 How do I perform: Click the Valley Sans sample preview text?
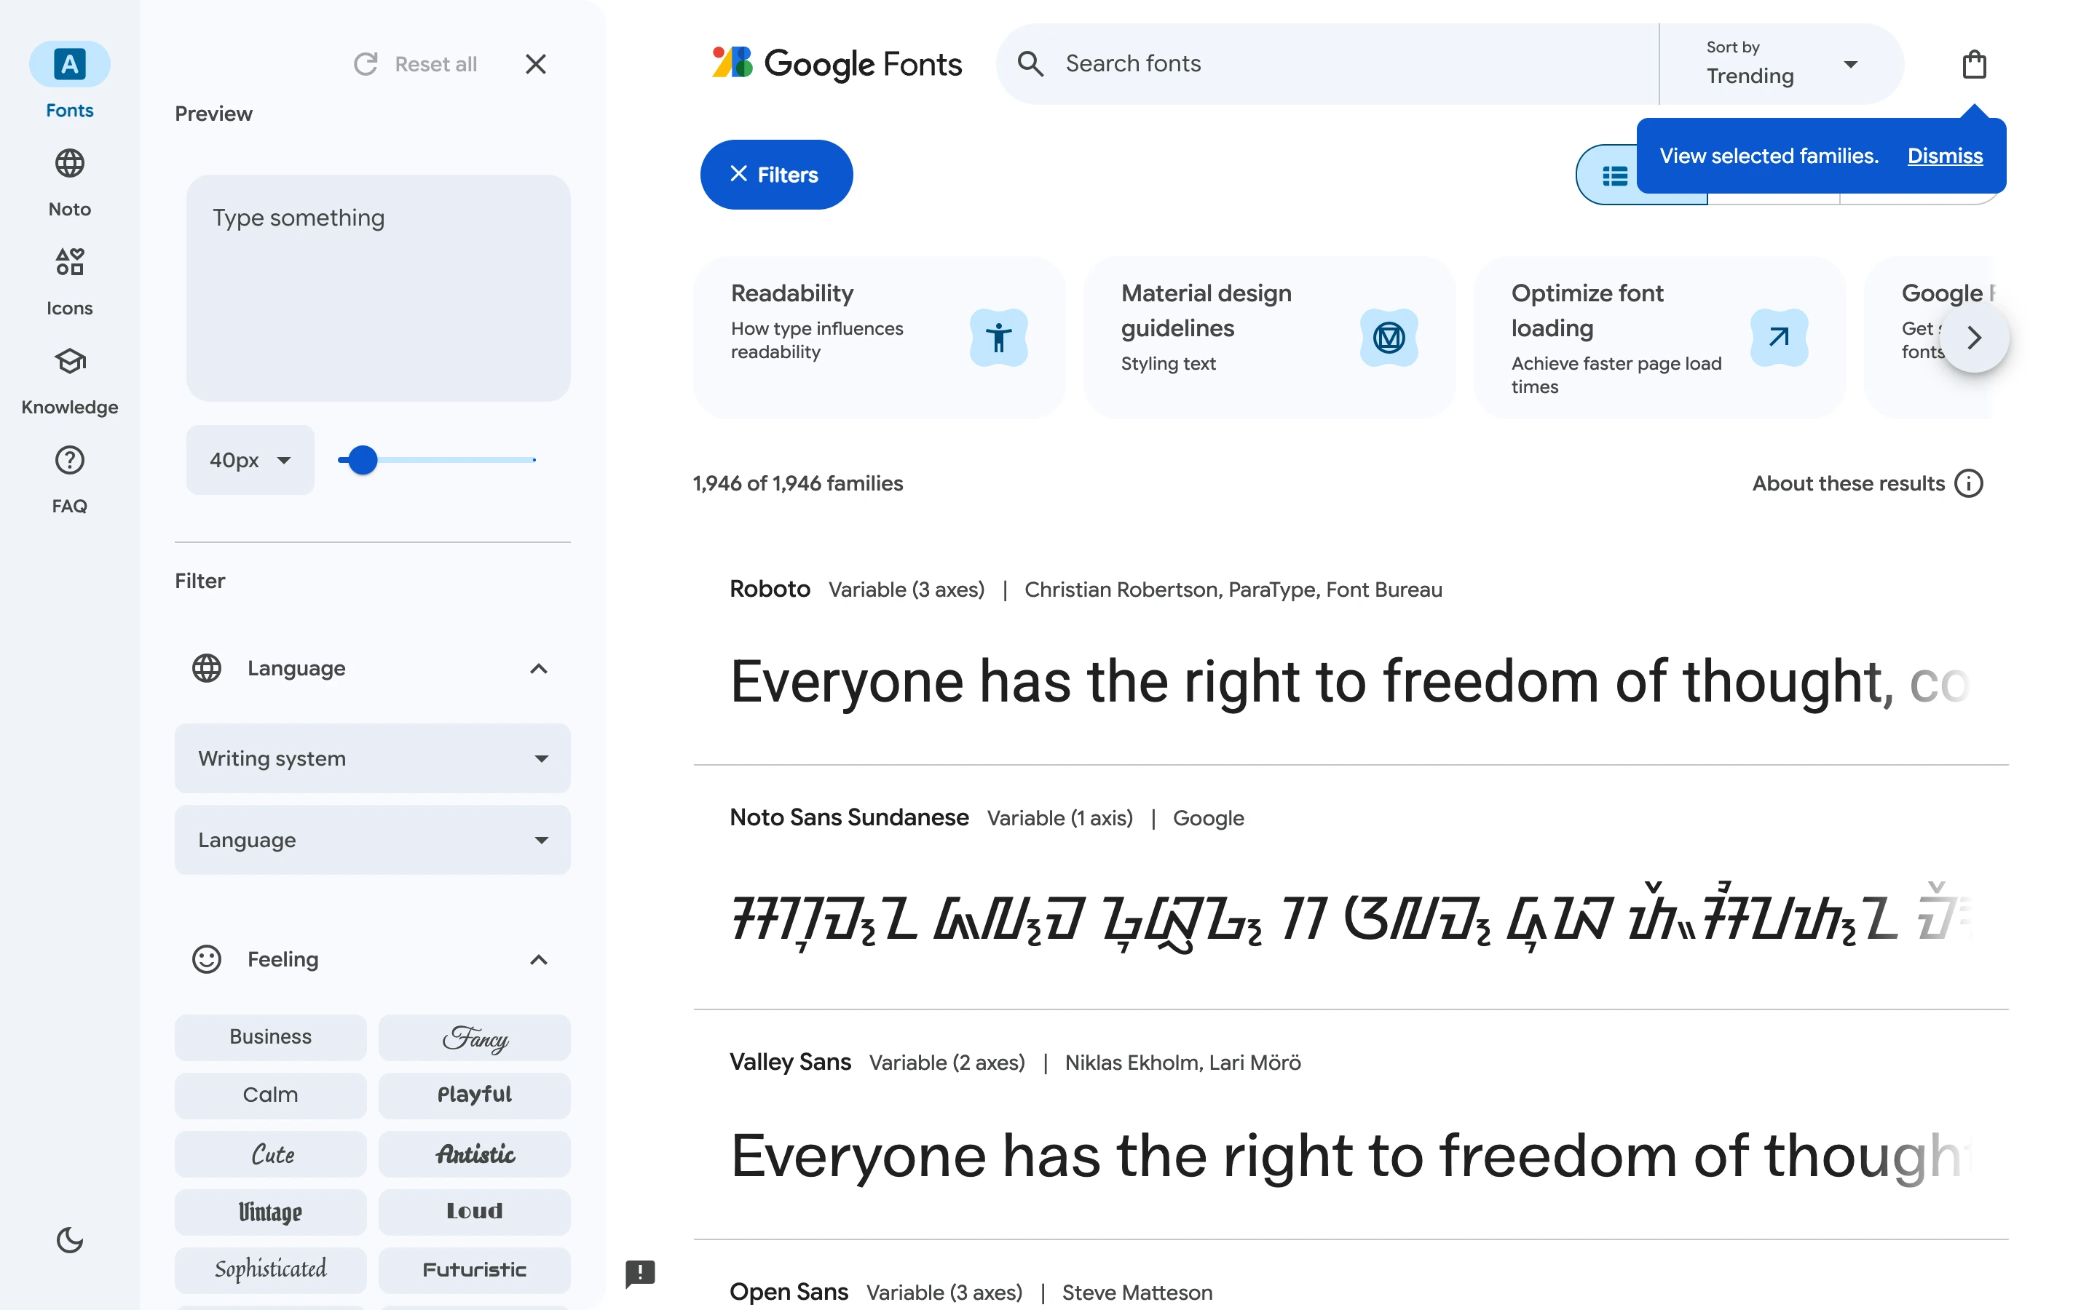tap(1350, 1156)
